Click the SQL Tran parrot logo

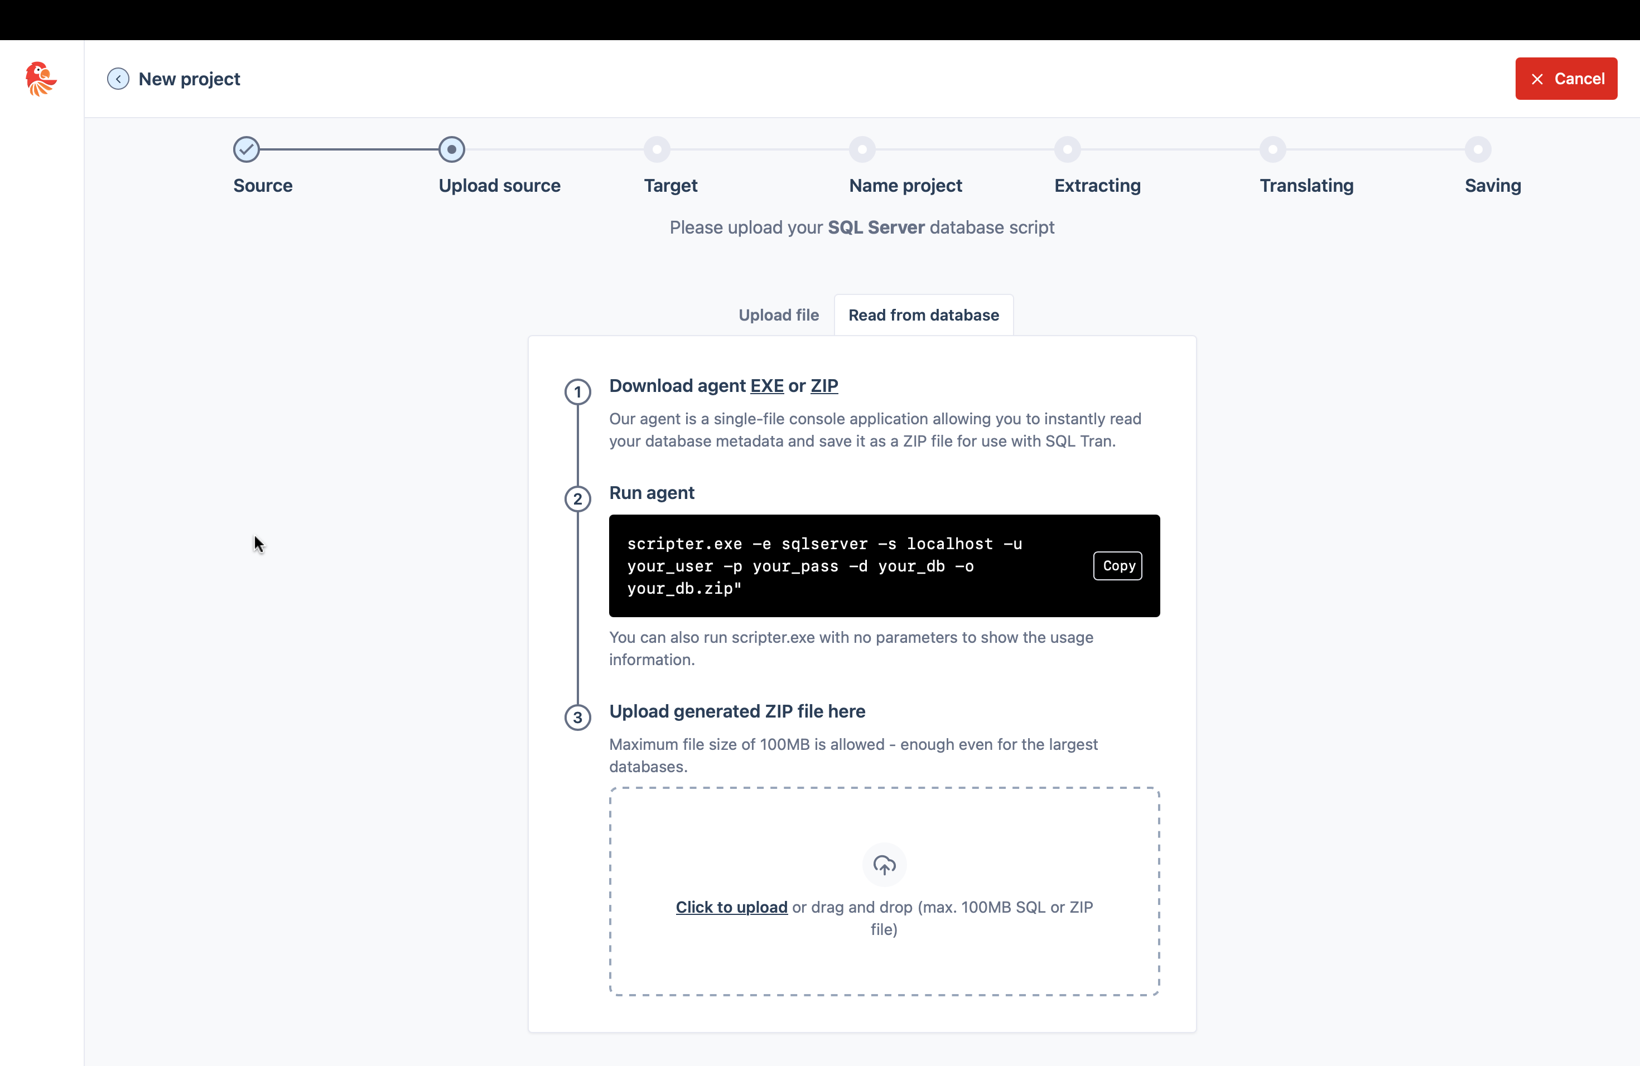(41, 79)
